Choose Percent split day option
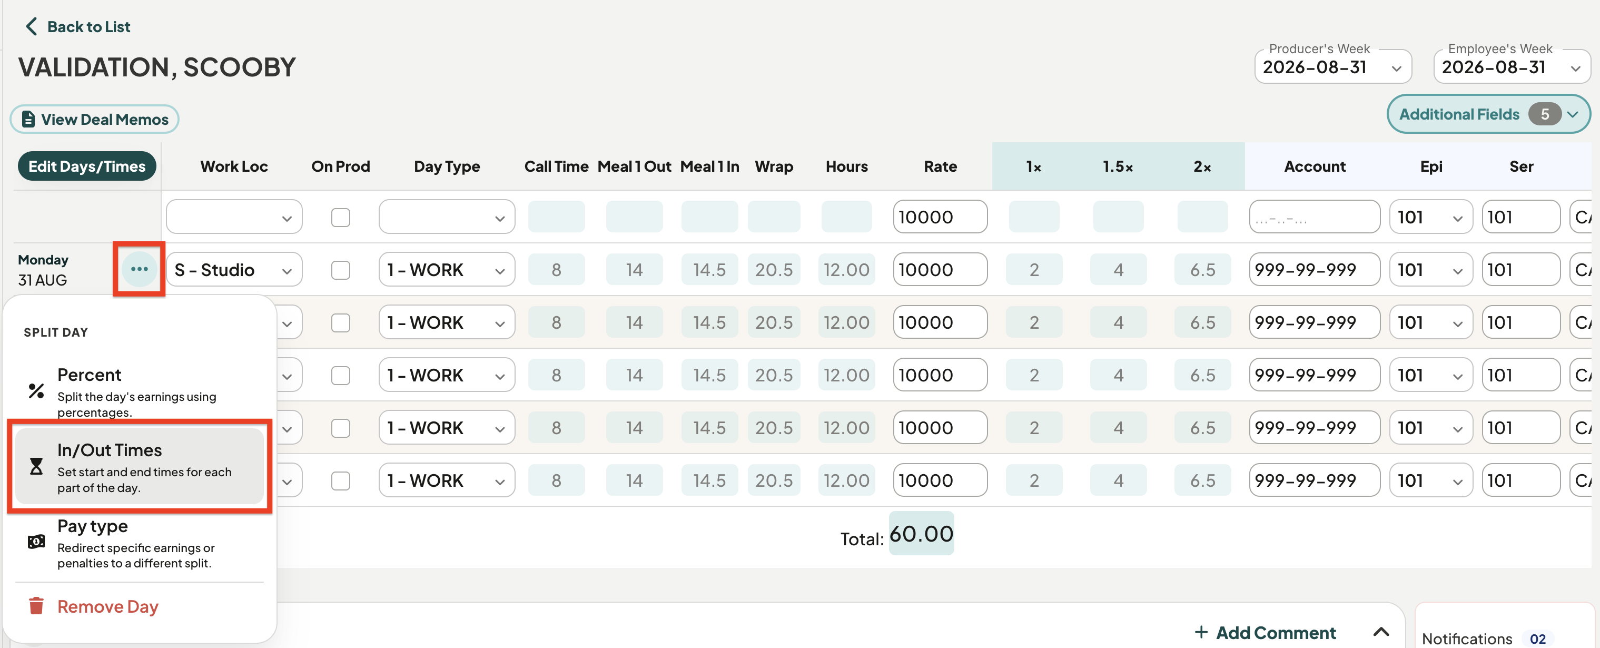This screenshot has height=648, width=1600. [x=140, y=391]
